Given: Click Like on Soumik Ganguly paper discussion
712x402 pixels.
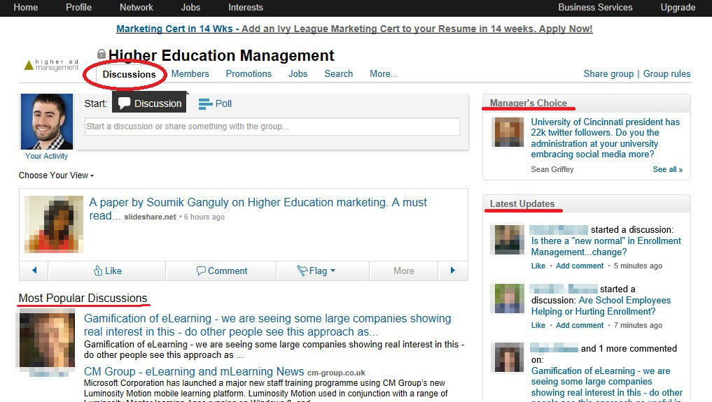Looking at the screenshot, I should coord(107,271).
